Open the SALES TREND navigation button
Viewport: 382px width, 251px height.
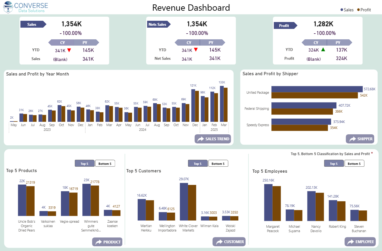point(213,139)
